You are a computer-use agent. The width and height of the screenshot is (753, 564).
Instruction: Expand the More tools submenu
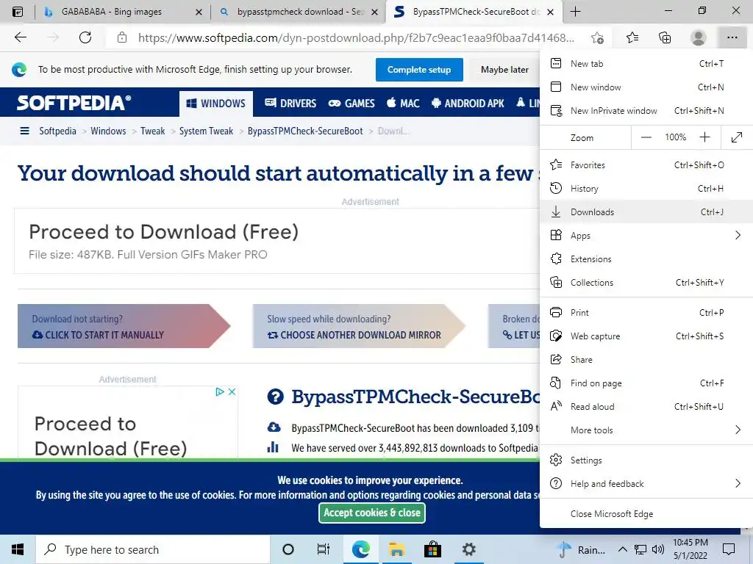click(646, 430)
